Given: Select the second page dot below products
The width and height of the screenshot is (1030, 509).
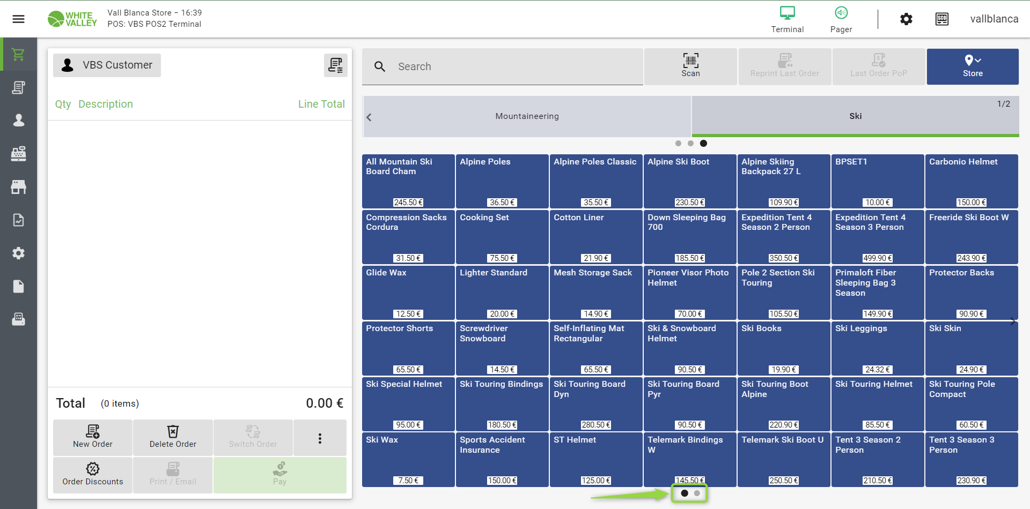Looking at the screenshot, I should click(x=697, y=493).
